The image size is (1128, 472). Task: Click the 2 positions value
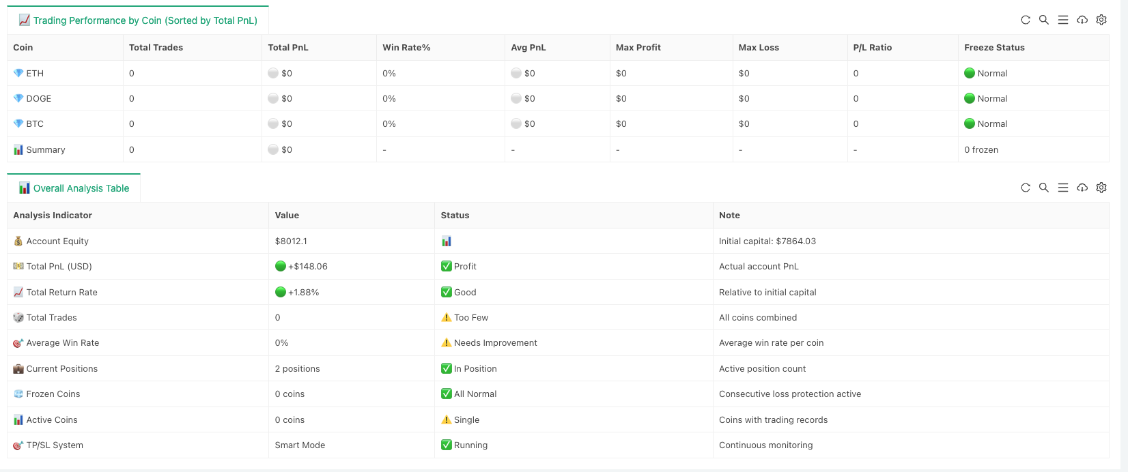click(297, 368)
